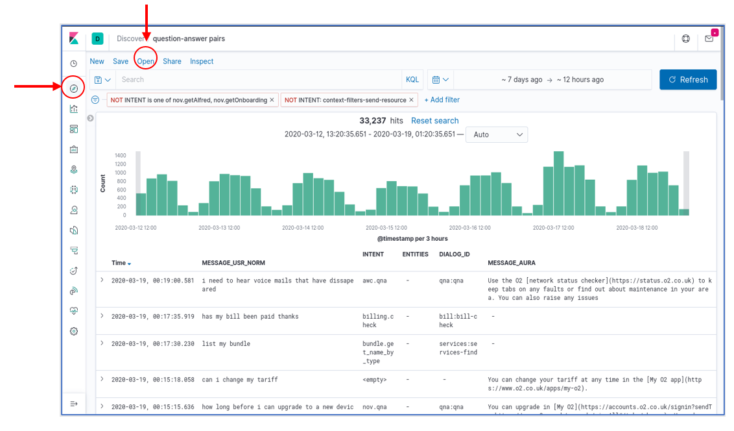This screenshot has width=734, height=431.
Task: Open Maps icon in sidebar
Action: 73,169
